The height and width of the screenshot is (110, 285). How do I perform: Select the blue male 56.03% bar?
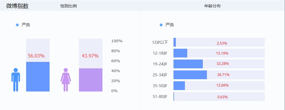click(x=38, y=77)
